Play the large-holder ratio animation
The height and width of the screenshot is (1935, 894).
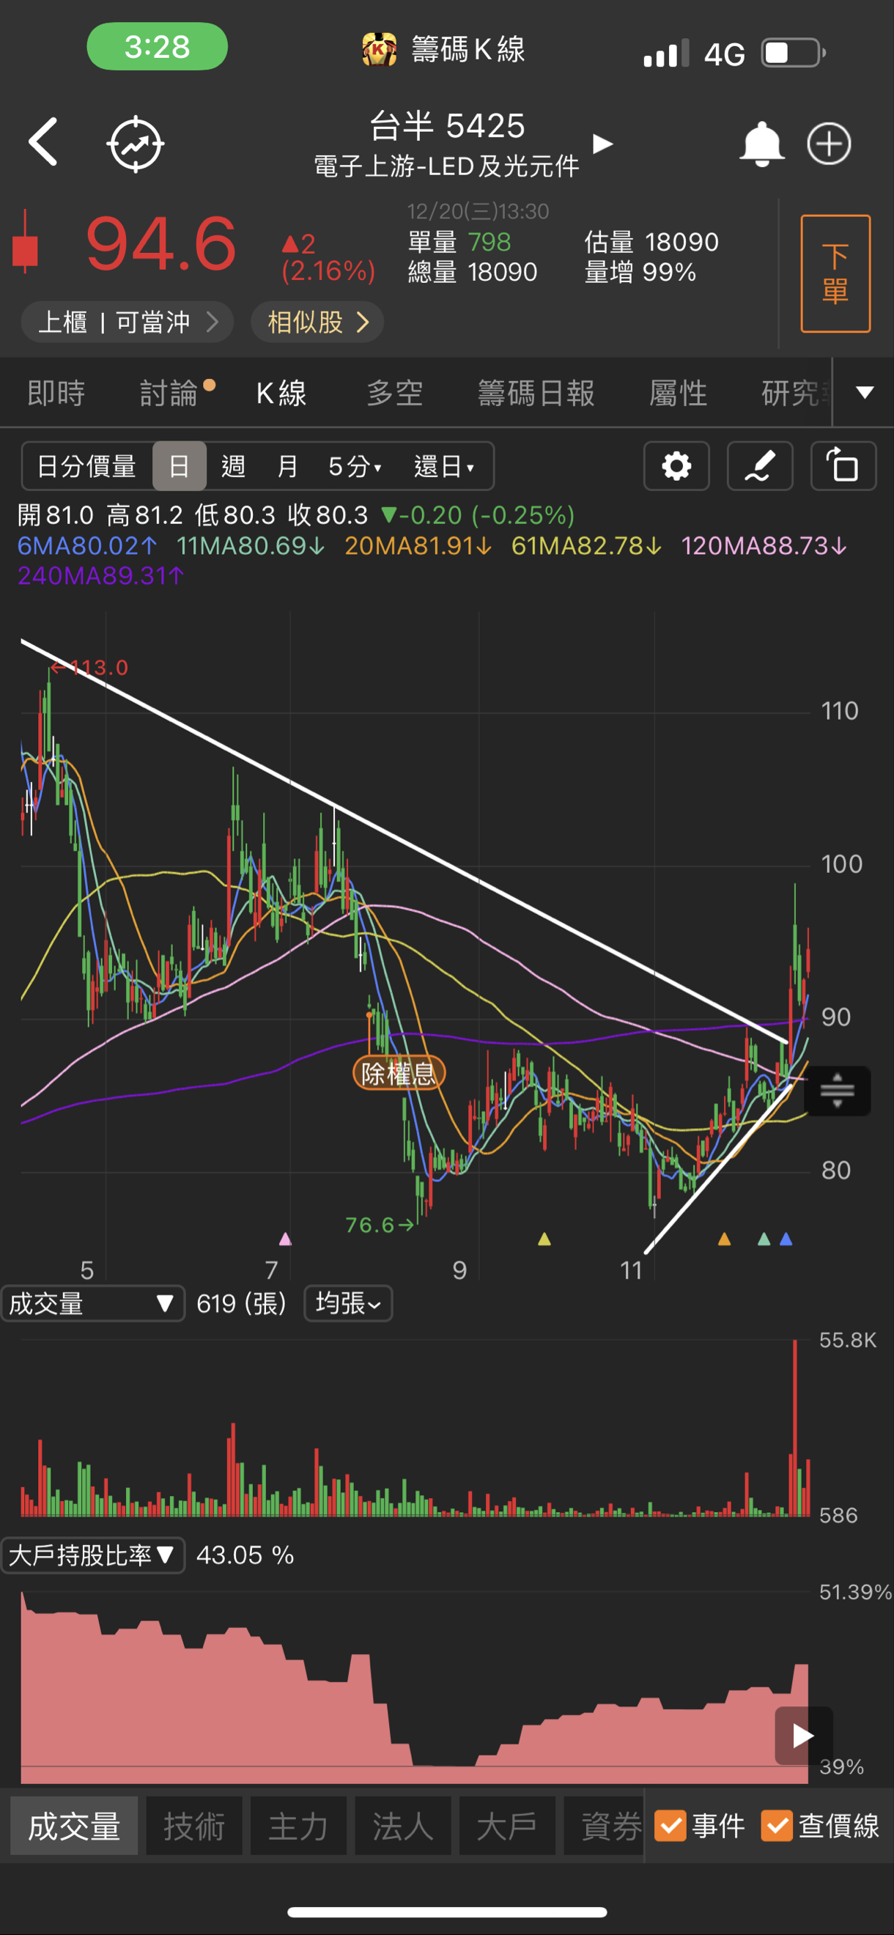click(x=803, y=1735)
